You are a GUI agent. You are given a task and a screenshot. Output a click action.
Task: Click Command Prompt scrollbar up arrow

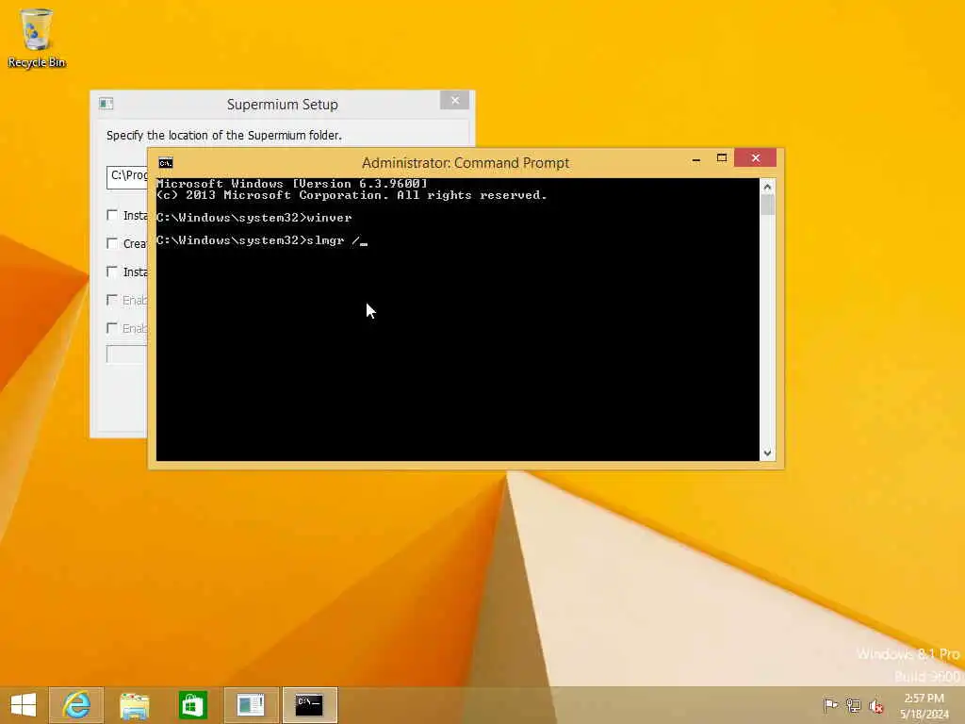pos(767,187)
